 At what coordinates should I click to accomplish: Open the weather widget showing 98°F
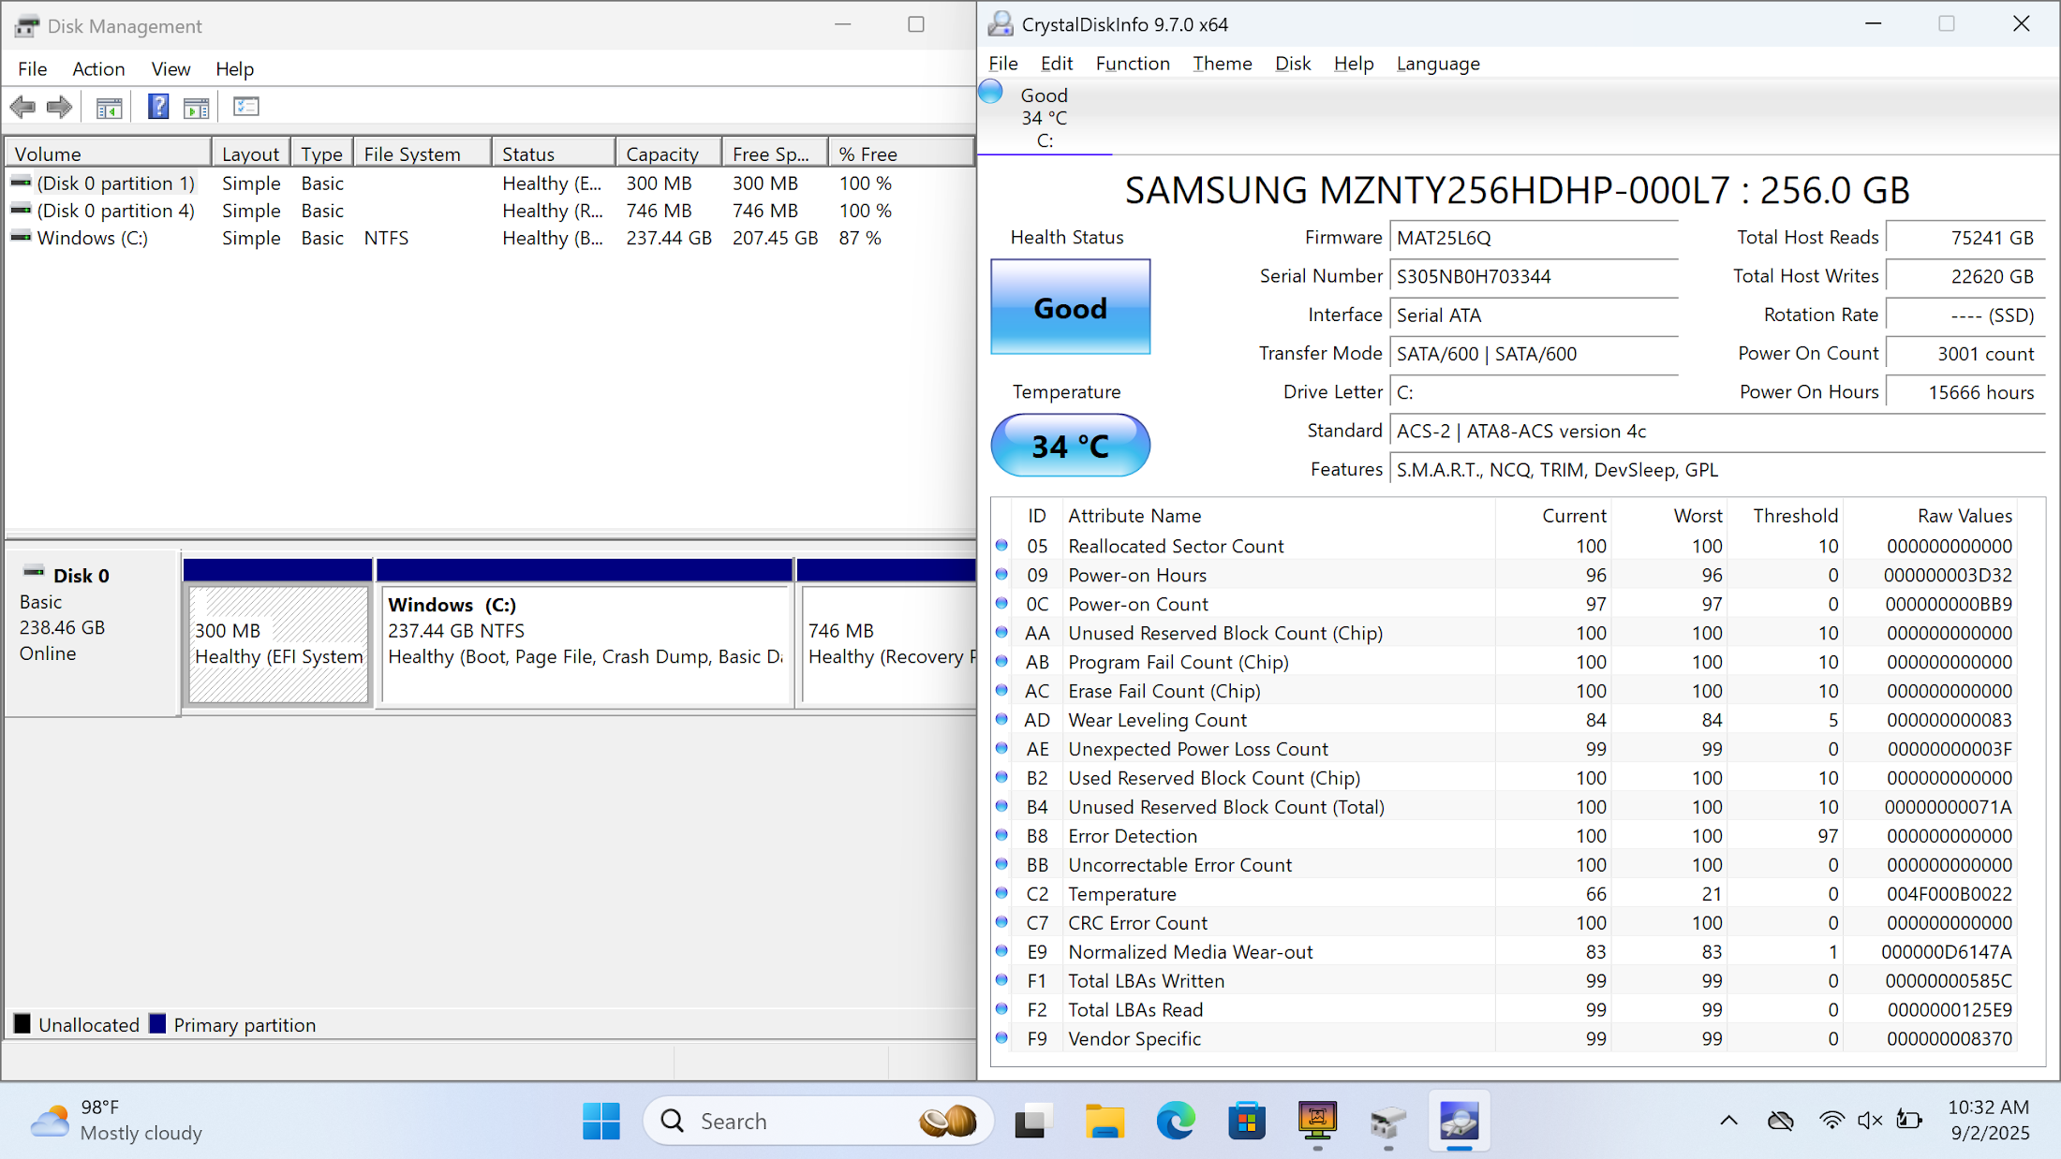coord(117,1120)
